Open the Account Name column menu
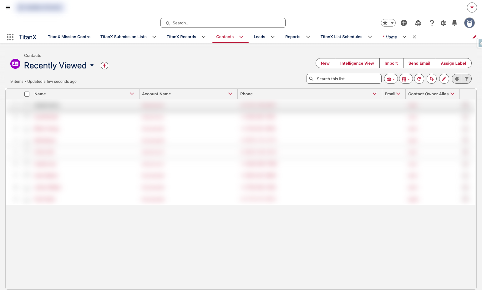482x290 pixels. point(230,94)
